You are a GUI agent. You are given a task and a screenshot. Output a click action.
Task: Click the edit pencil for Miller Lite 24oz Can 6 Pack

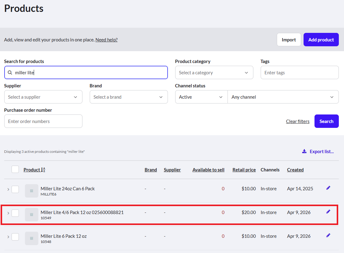tap(328, 188)
